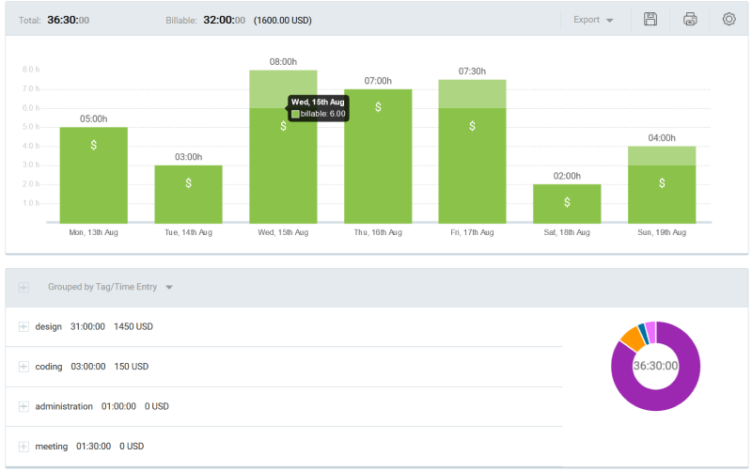Image resolution: width=752 pixels, height=472 pixels.
Task: Click the 01:00:00 duration for administration
Action: click(118, 406)
